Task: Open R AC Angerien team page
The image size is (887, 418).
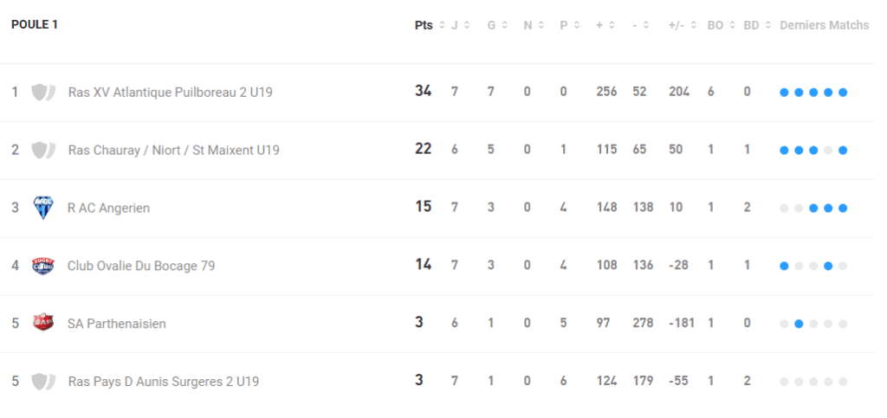Action: 108,208
